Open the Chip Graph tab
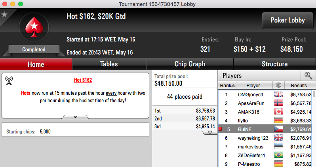The height and width of the screenshot is (167, 316). point(190,64)
